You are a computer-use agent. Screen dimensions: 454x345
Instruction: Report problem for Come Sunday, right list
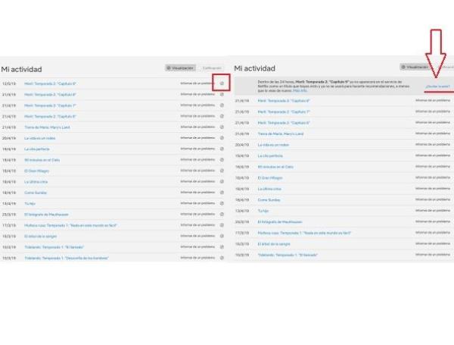(x=433, y=199)
